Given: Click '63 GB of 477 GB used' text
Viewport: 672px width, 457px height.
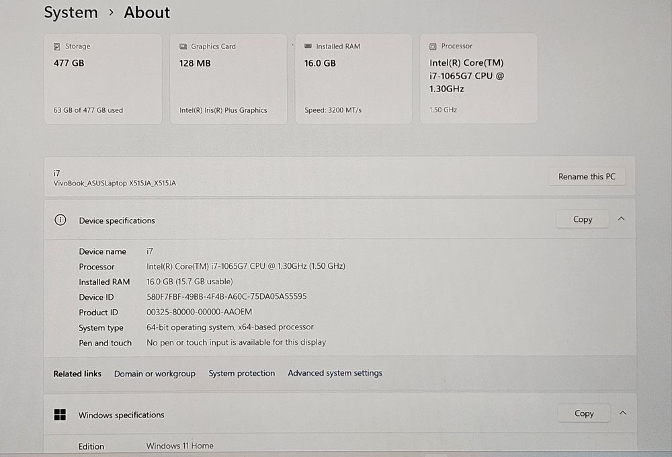Looking at the screenshot, I should click(88, 110).
